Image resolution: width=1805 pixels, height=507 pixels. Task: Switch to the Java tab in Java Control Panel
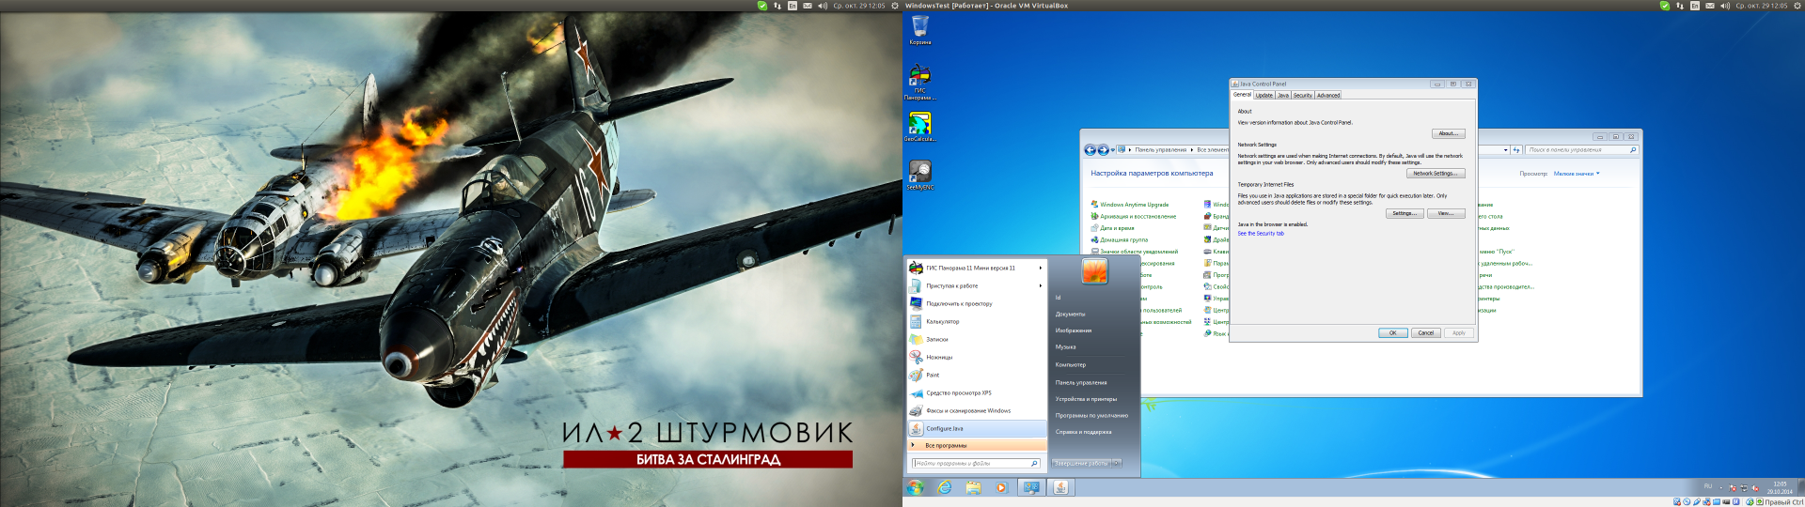(1283, 95)
